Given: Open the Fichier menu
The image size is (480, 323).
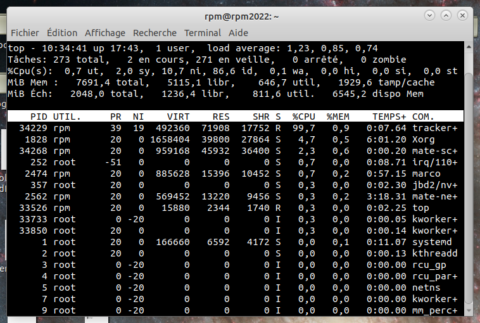Looking at the screenshot, I should (x=25, y=33).
